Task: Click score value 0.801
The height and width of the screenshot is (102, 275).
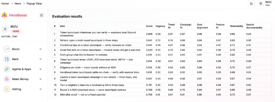Action: coord(149,79)
